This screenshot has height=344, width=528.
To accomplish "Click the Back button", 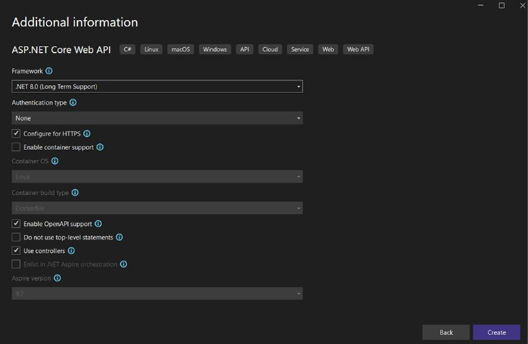I will (x=445, y=332).
